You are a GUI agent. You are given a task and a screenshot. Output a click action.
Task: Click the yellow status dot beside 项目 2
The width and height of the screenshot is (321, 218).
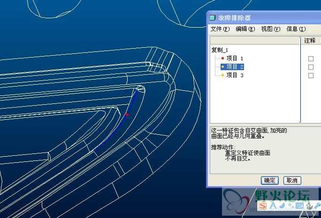pos(223,67)
